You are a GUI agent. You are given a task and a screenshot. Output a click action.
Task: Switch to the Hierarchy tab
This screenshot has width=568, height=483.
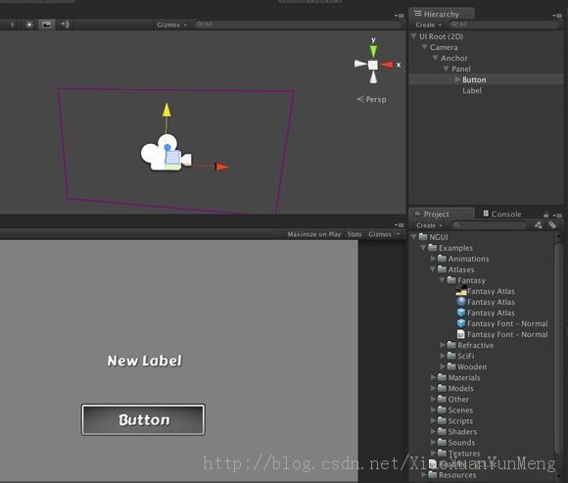tap(442, 14)
